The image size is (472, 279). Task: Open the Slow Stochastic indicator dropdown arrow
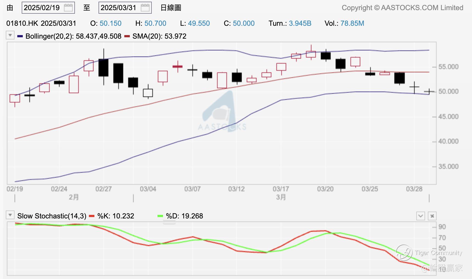pyautogui.click(x=10, y=215)
